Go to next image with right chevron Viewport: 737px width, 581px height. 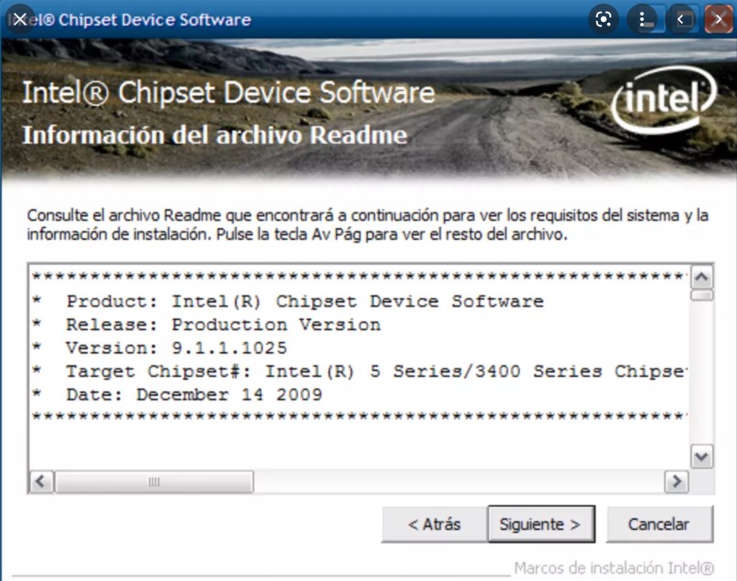pyautogui.click(x=719, y=19)
